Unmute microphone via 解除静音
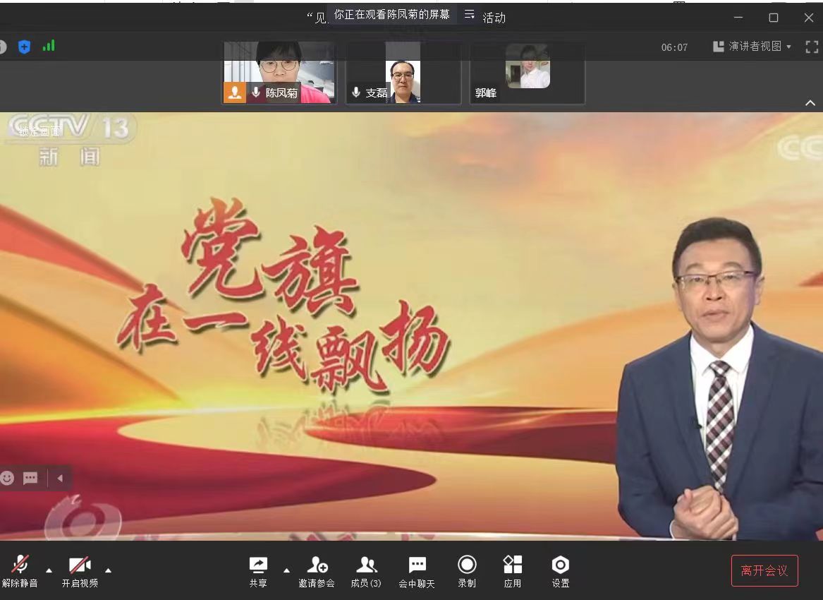 [x=20, y=565]
